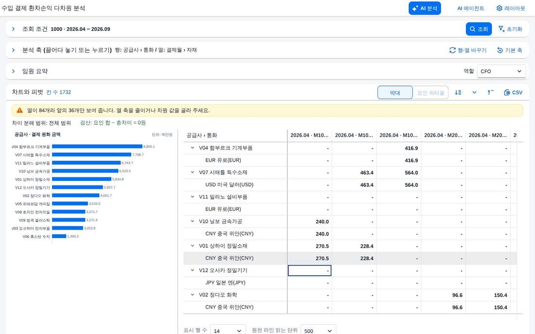535x334 pixels.
Task: Click V05 로테르담 케미칼 chart label
Action: (33, 203)
